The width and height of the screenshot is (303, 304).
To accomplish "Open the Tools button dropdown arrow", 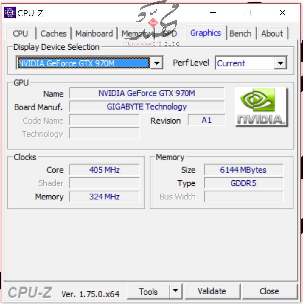I will pyautogui.click(x=176, y=291).
